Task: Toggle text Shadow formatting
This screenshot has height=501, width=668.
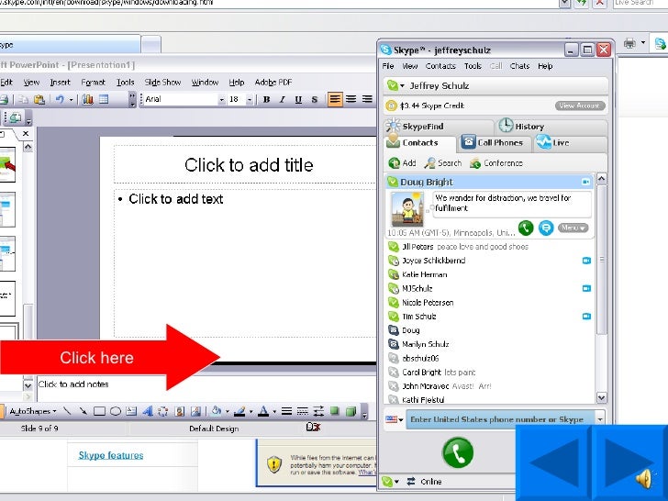Action: 315,99
